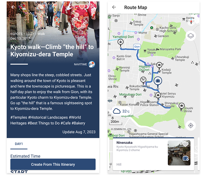Tap the pin near Kodaiji Temple

159,65
